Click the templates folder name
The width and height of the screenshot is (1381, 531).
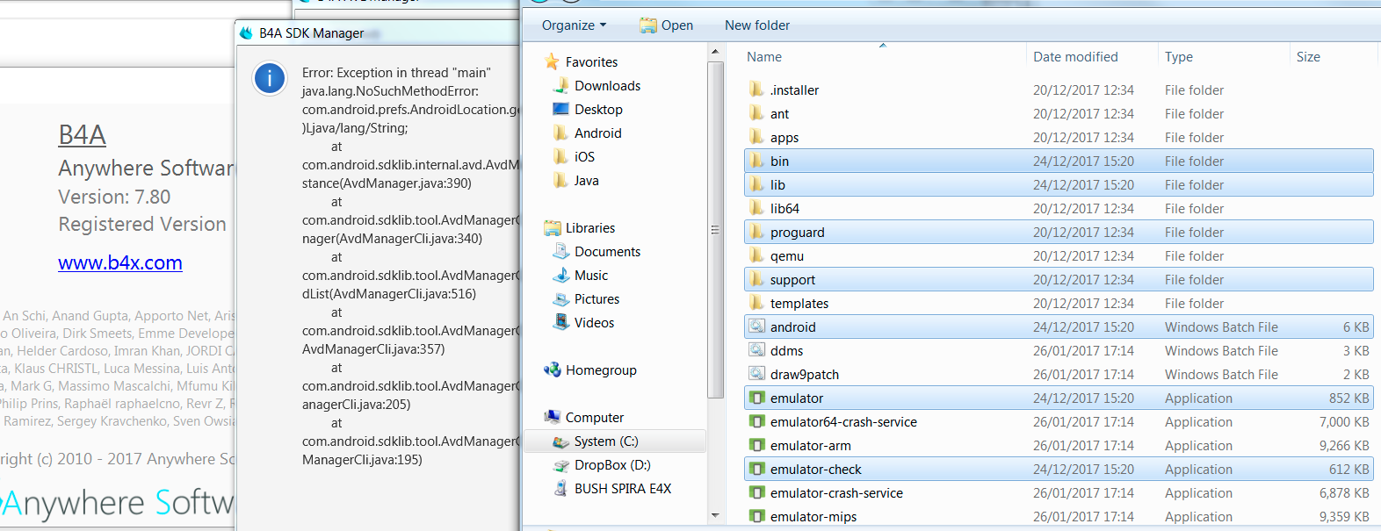point(799,303)
